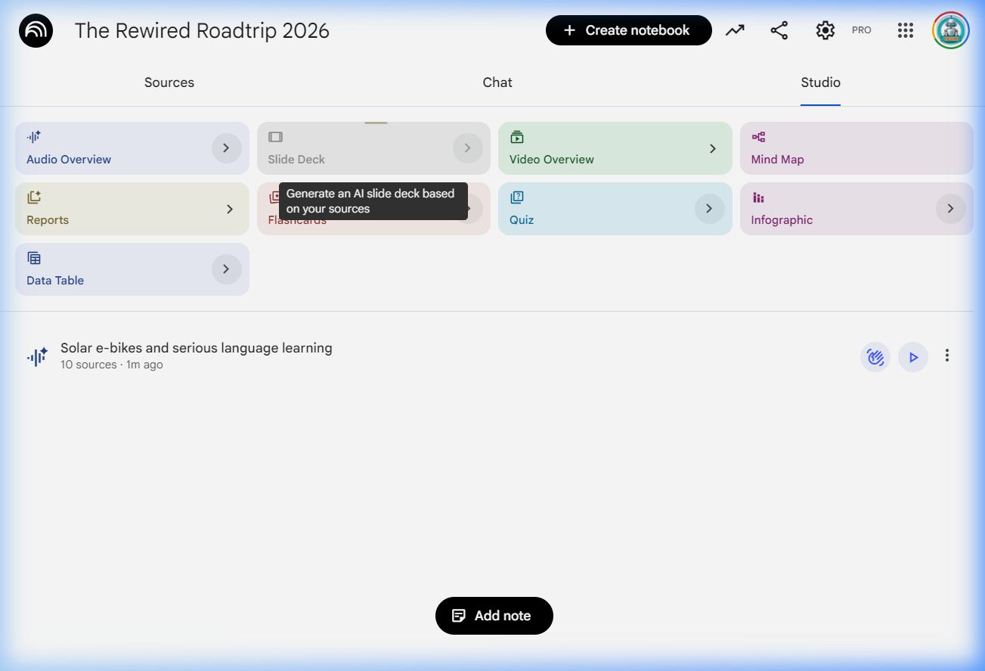Expand the Quiz customization chevron
This screenshot has height=671, width=985.
tap(709, 209)
